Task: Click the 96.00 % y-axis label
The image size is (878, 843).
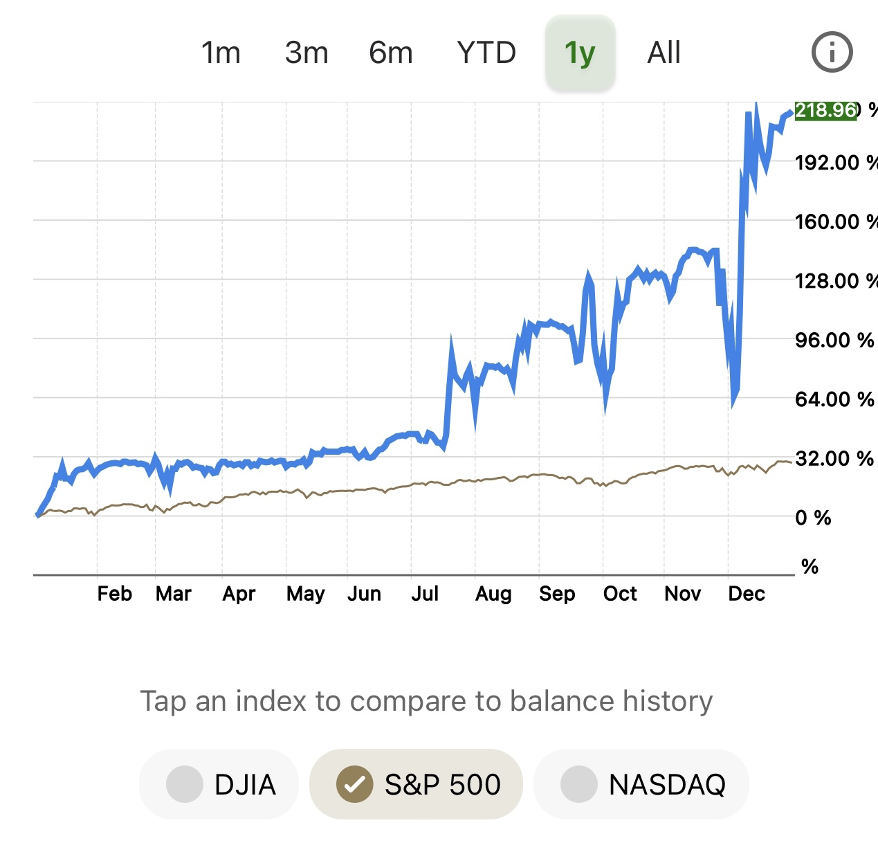Action: tap(834, 340)
